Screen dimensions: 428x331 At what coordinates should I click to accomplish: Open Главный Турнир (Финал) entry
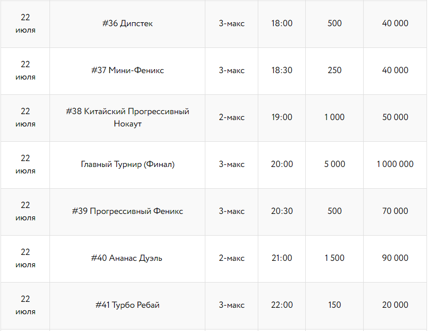(127, 164)
